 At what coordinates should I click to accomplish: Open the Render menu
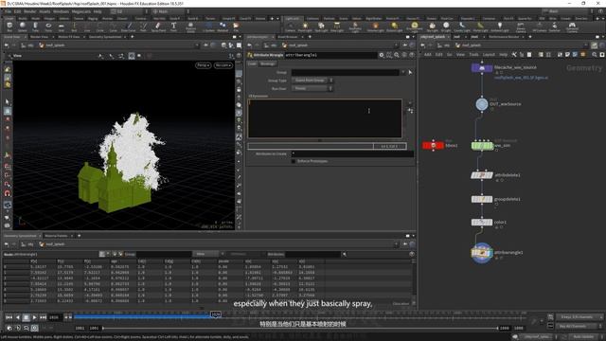[29, 11]
